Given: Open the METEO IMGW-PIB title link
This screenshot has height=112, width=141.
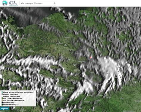Looking at the screenshot, I should (13, 3).
